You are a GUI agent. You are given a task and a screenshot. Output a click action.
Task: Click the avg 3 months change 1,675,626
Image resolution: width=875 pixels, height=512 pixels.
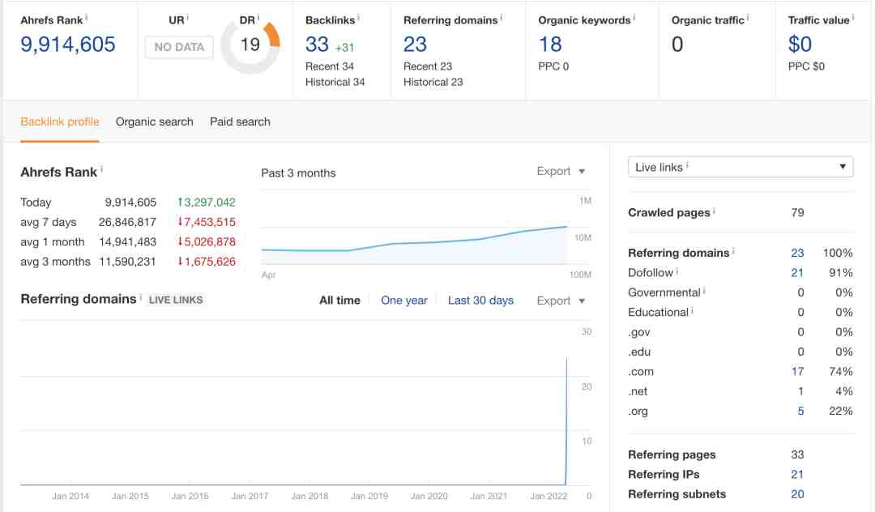click(x=207, y=262)
